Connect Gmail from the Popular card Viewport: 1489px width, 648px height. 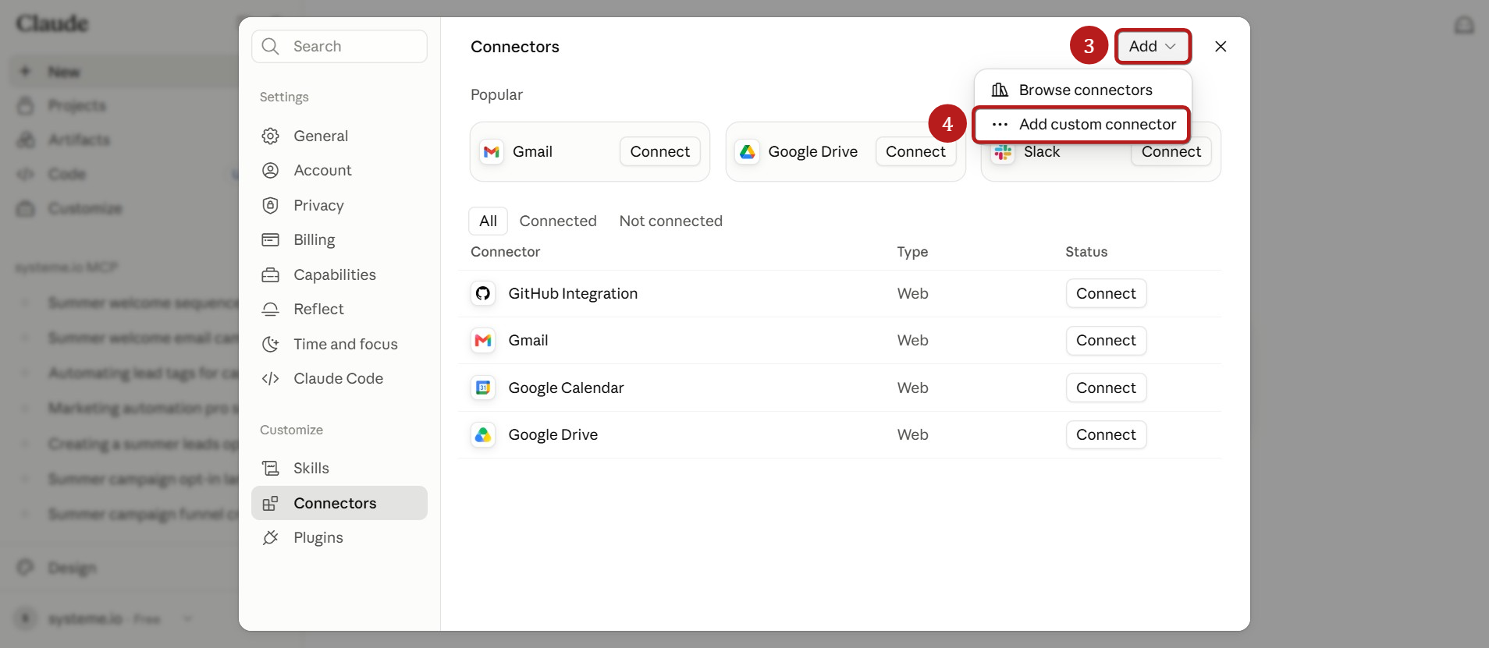(660, 151)
